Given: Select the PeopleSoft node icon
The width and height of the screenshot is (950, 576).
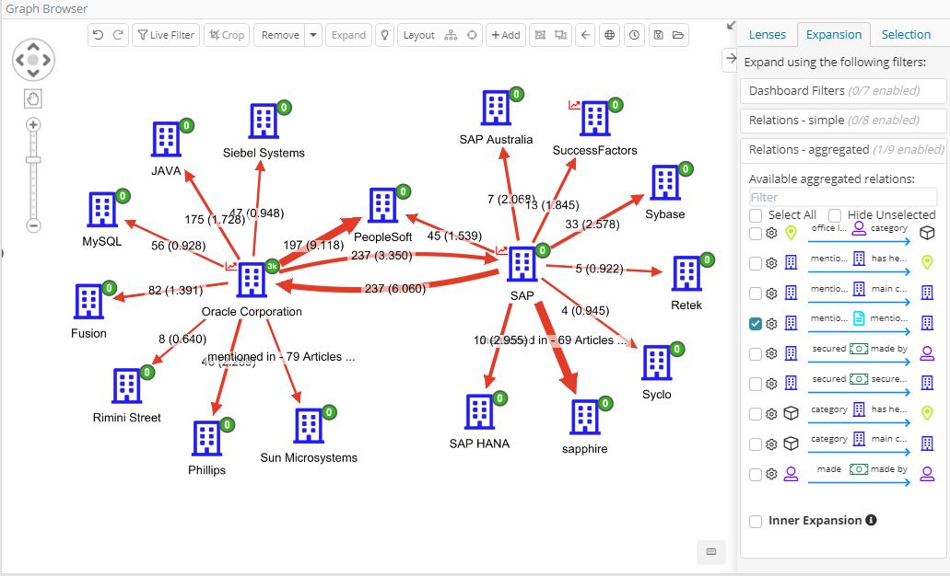Looking at the screenshot, I should pyautogui.click(x=383, y=205).
